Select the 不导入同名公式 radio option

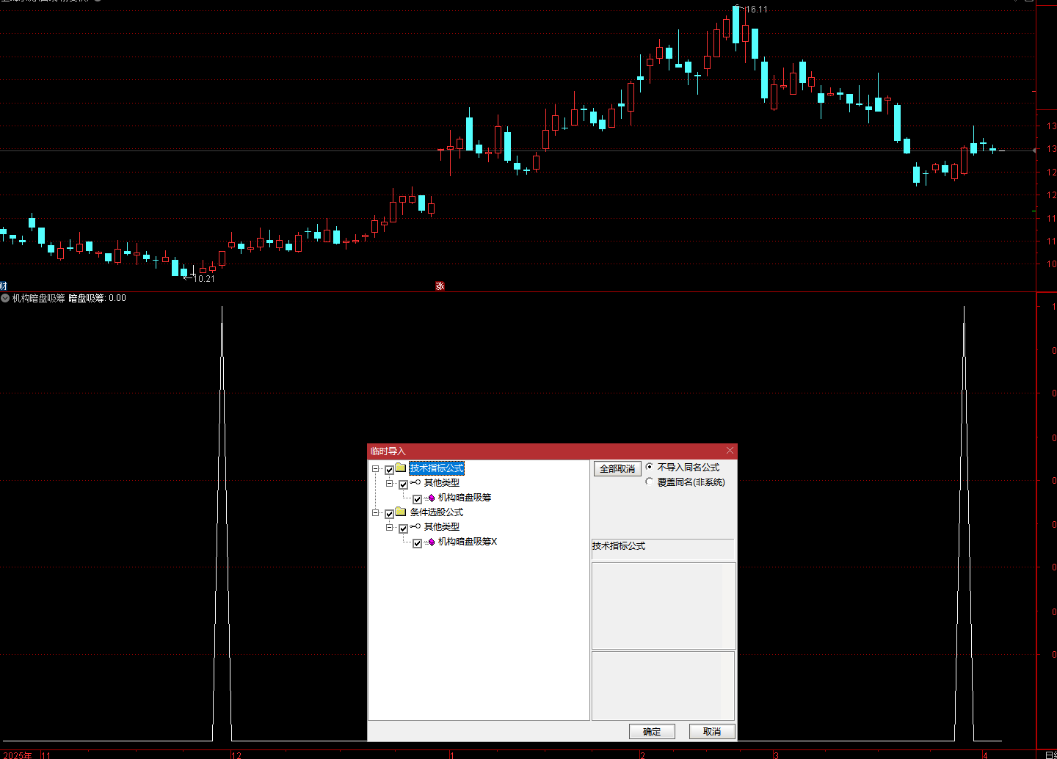649,467
